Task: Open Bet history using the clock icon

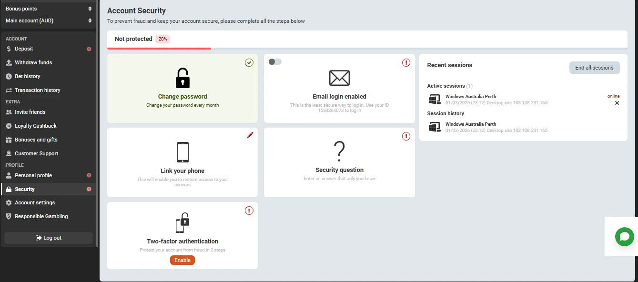Action: point(8,76)
